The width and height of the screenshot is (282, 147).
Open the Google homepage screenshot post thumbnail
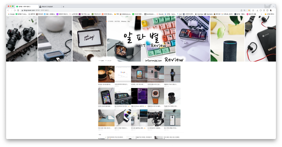tap(123, 74)
